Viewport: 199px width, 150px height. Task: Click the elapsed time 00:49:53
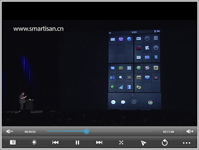(x=30, y=132)
